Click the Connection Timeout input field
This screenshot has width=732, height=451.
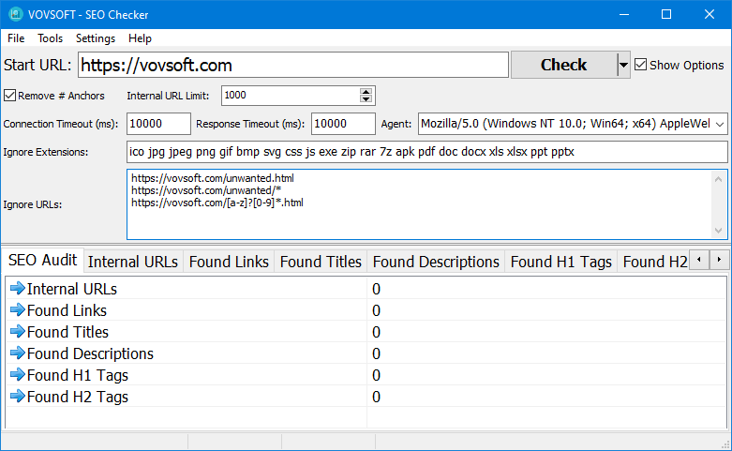click(158, 124)
